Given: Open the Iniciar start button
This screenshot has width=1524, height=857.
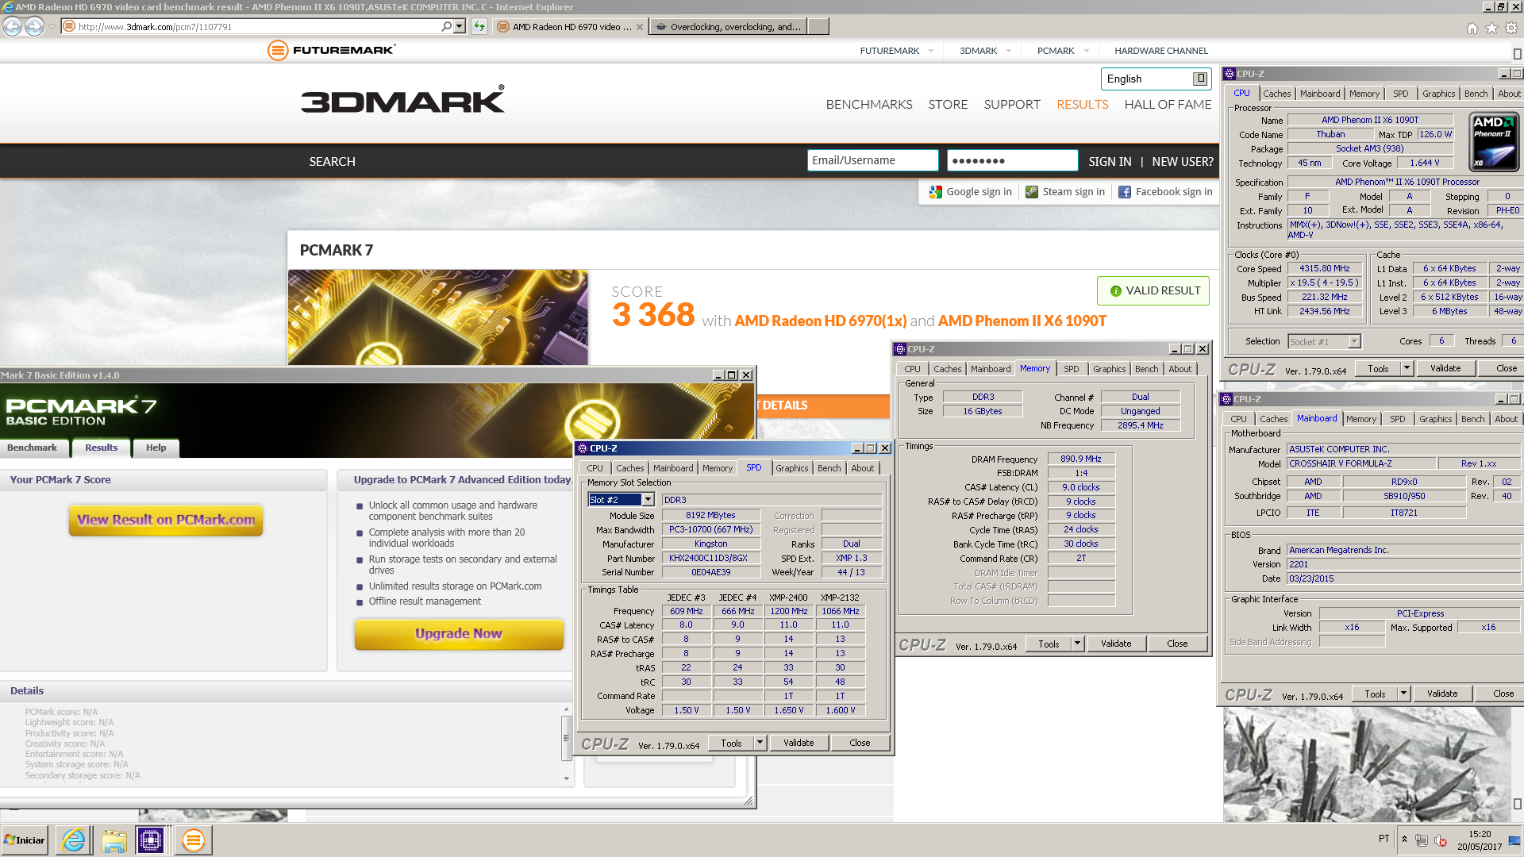Looking at the screenshot, I should pos(25,840).
